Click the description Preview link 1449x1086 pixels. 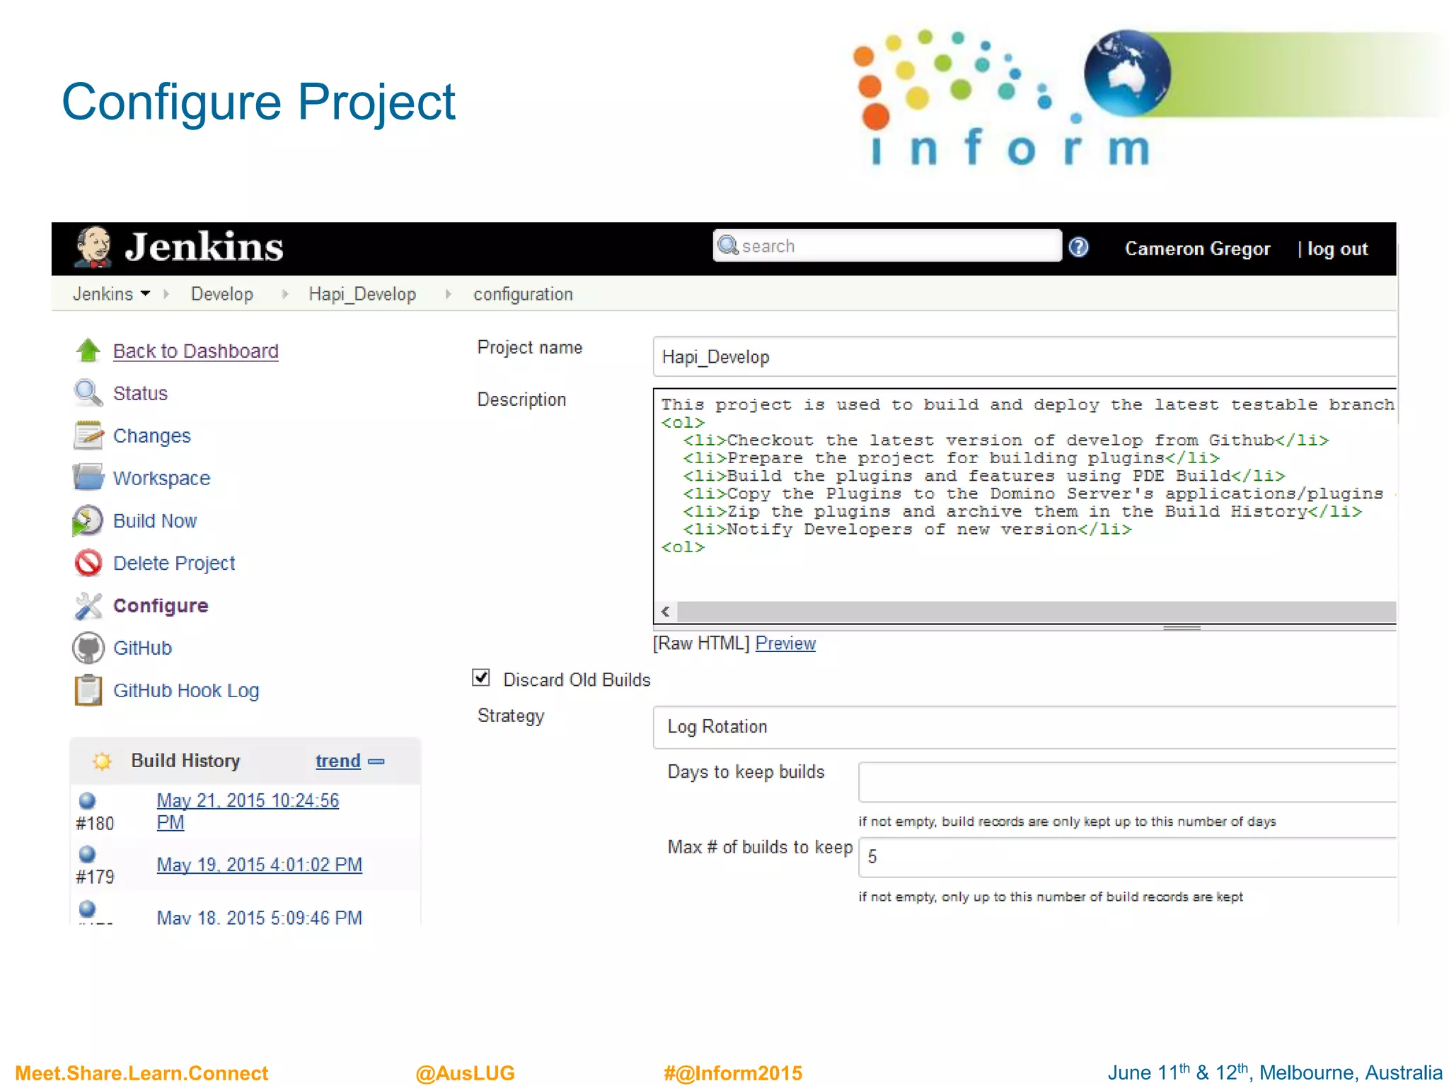785,643
